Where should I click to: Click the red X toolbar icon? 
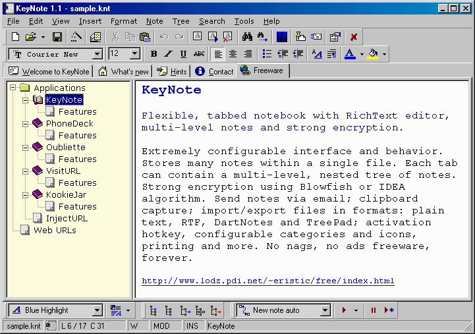(x=354, y=37)
